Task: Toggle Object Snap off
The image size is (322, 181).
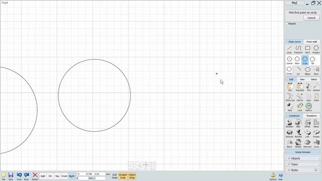Action: (x=132, y=176)
